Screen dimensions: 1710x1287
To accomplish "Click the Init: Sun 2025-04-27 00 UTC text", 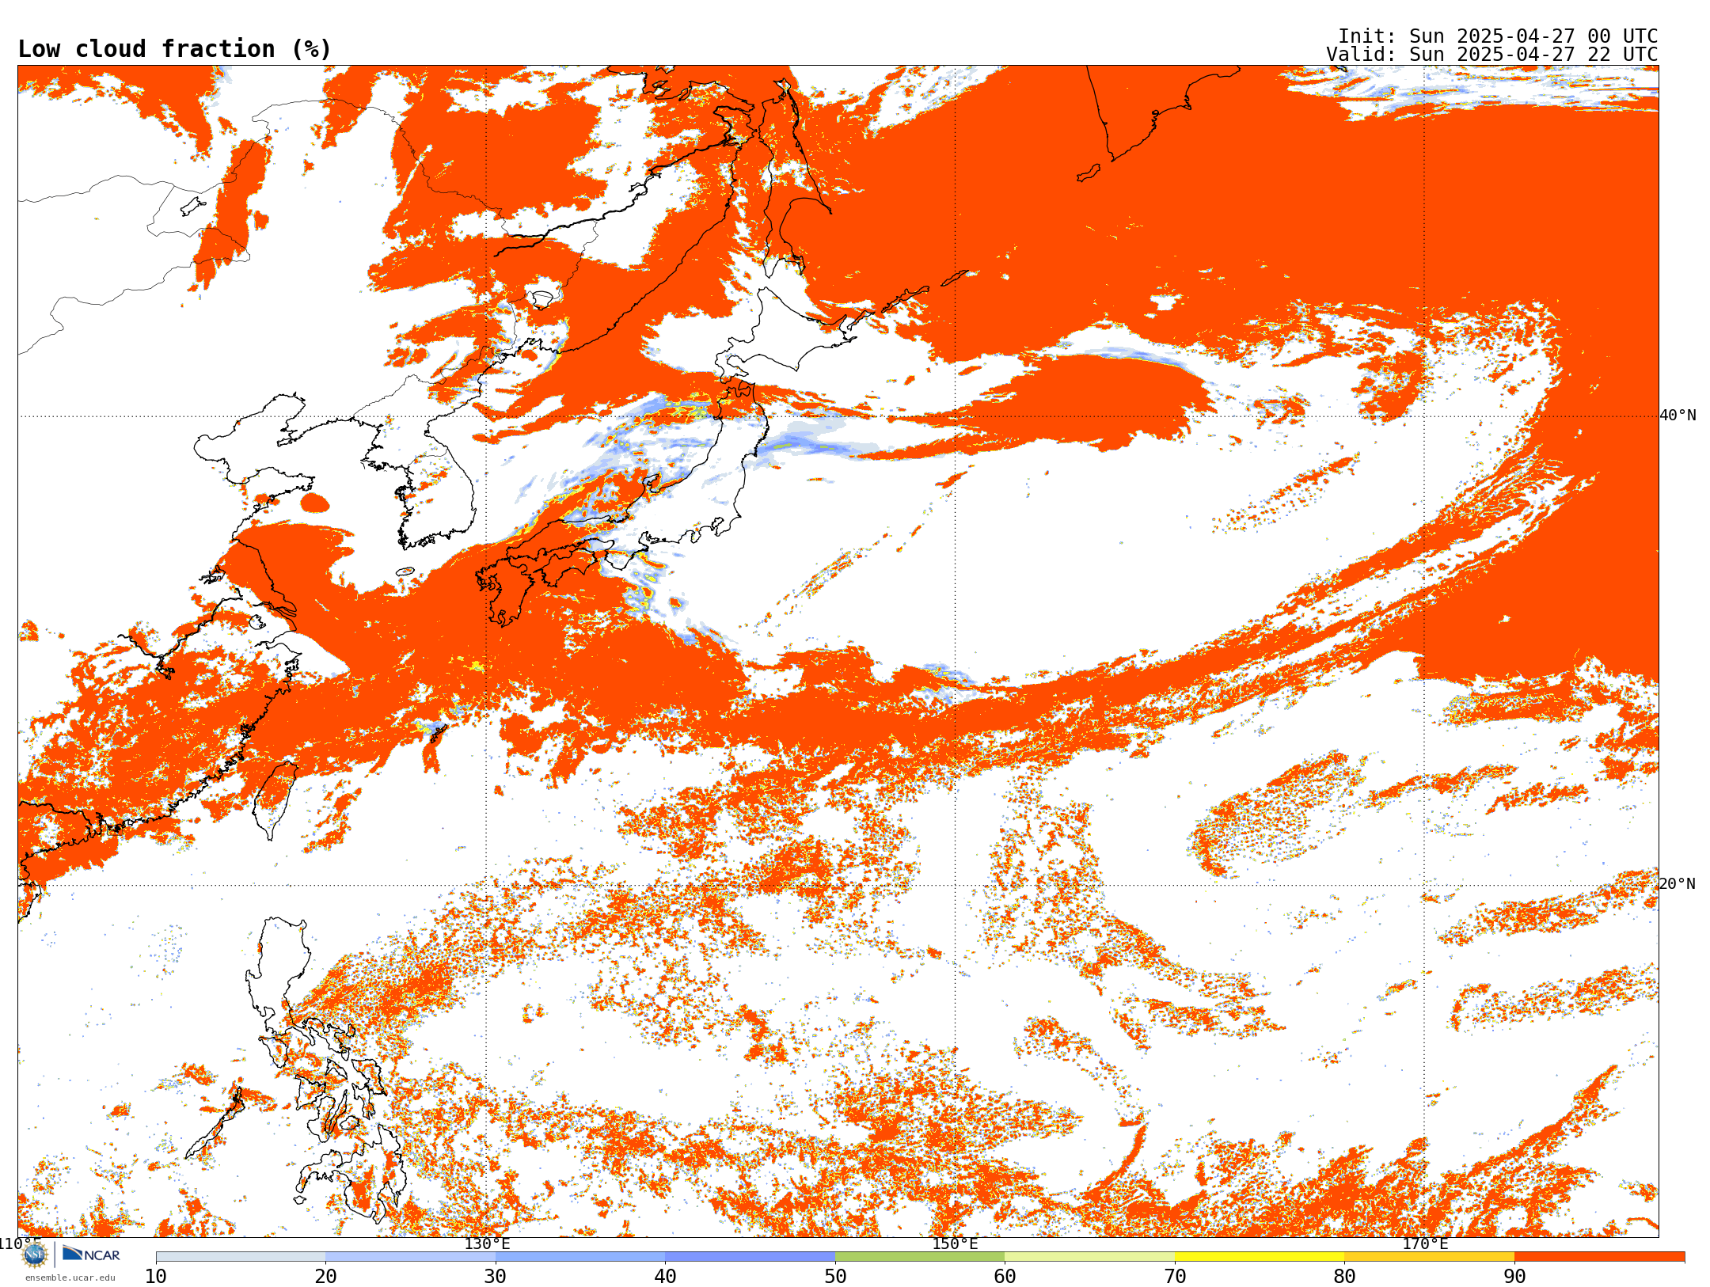I will pyautogui.click(x=1497, y=36).
